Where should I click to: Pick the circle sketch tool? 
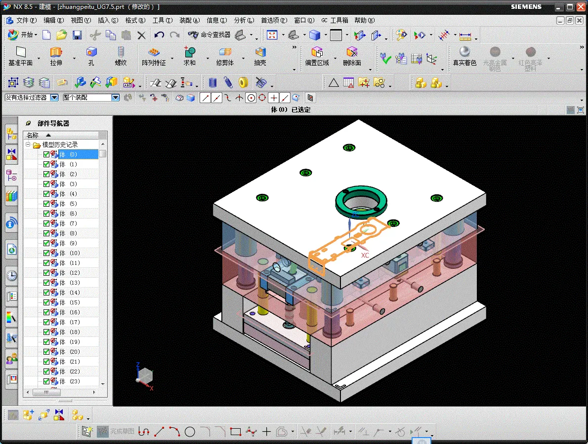(x=190, y=432)
